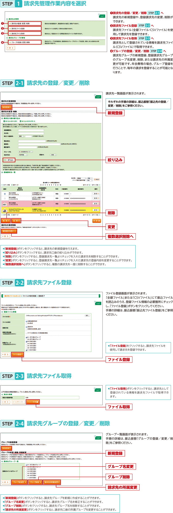Select radio for 西日本商事 NTTデータ銀行 豊洲支店 row

click(5, 198)
